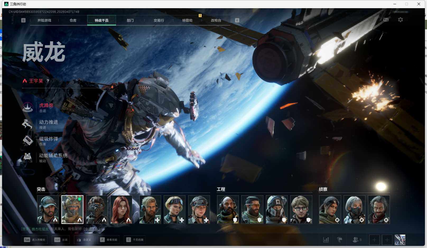Image resolution: width=427 pixels, height=248 pixels.
Task: Click the 出战 deploy button
Action: 61,240
